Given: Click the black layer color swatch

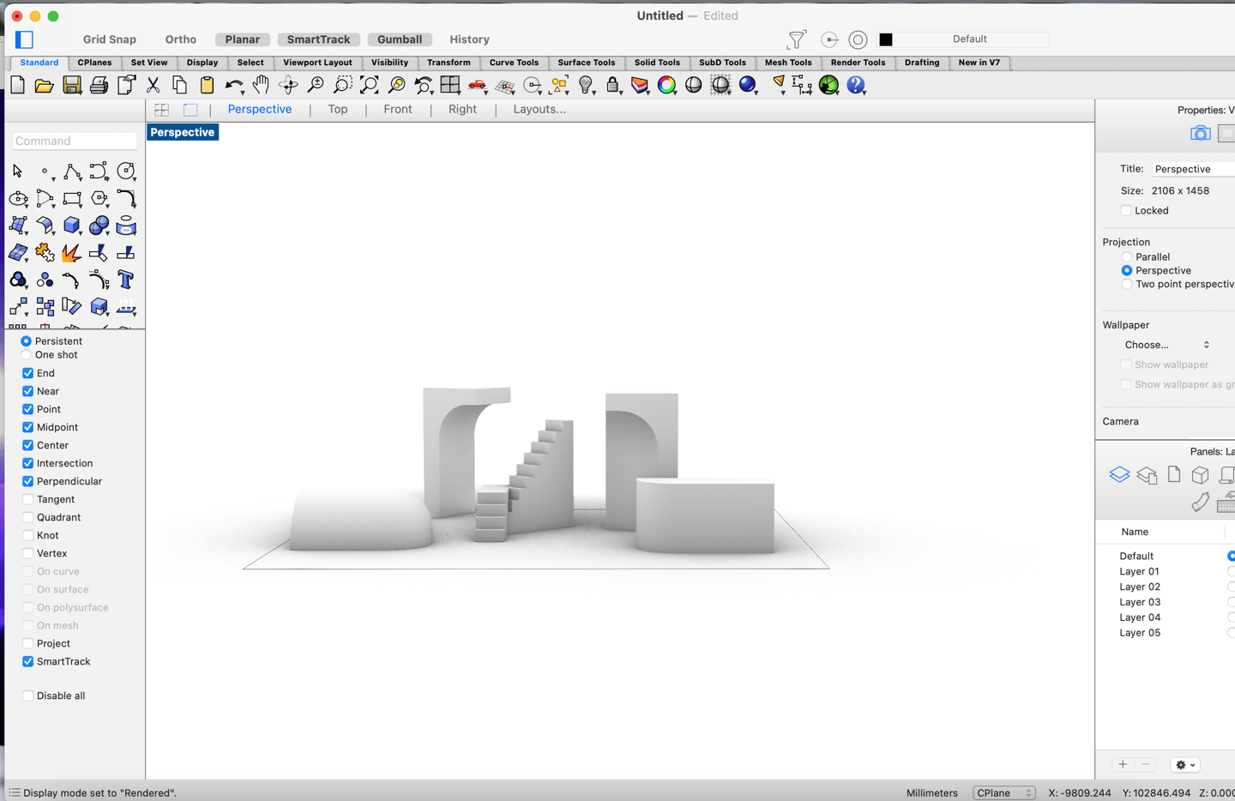Looking at the screenshot, I should coord(886,39).
